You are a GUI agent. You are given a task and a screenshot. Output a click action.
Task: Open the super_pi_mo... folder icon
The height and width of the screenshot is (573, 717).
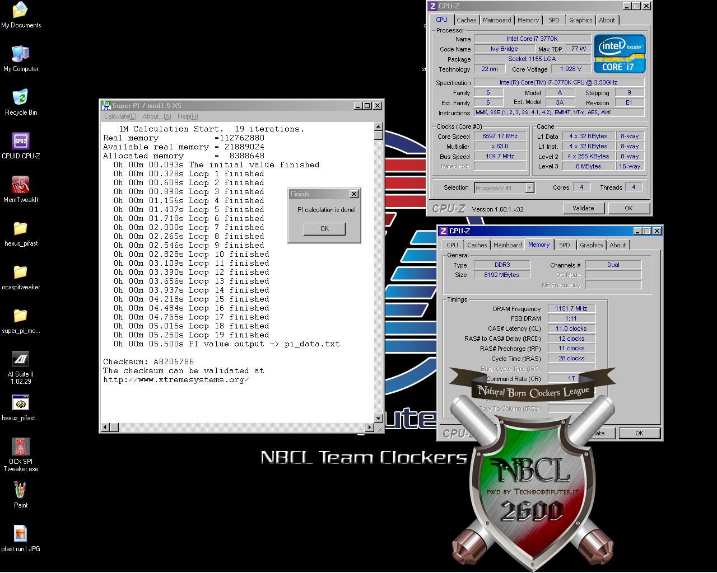[x=21, y=320]
